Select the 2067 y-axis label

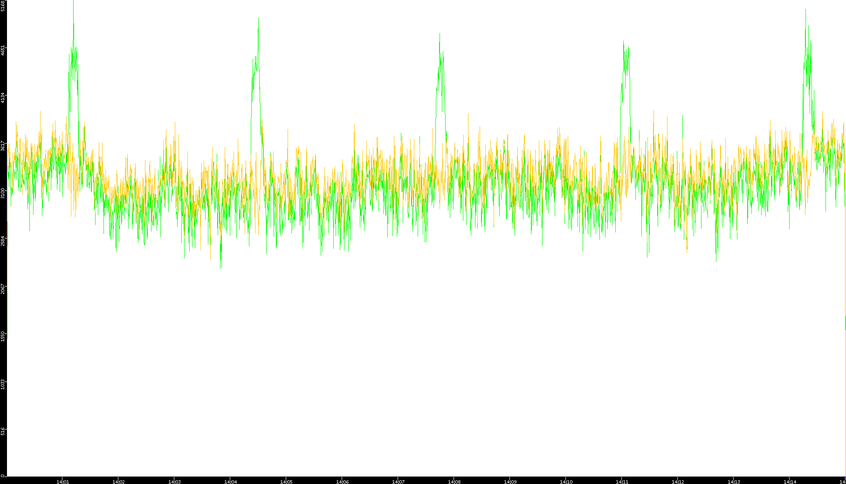[x=3, y=289]
